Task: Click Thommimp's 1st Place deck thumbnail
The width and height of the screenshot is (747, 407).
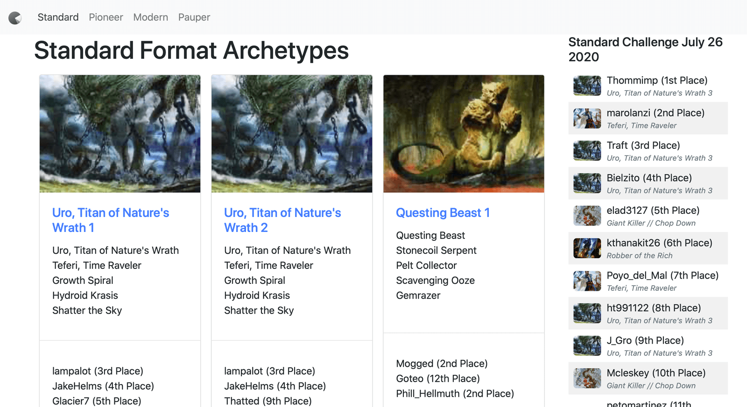Action: click(587, 86)
